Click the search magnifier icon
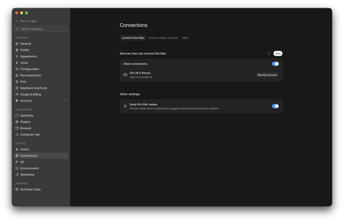 (x=17, y=29)
